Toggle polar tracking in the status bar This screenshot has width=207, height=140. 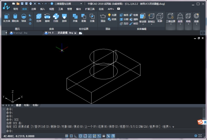tap(80, 136)
